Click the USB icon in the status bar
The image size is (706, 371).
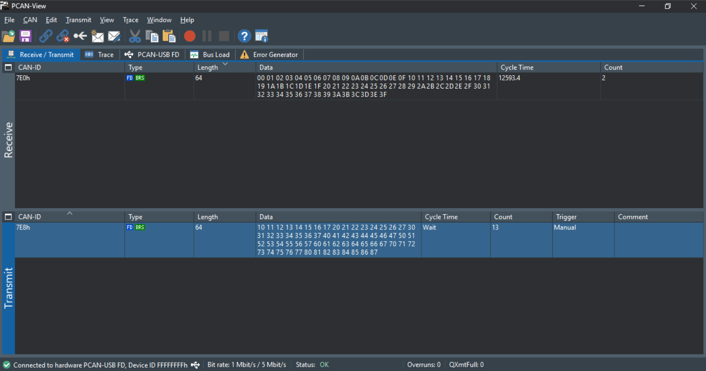[x=195, y=365]
